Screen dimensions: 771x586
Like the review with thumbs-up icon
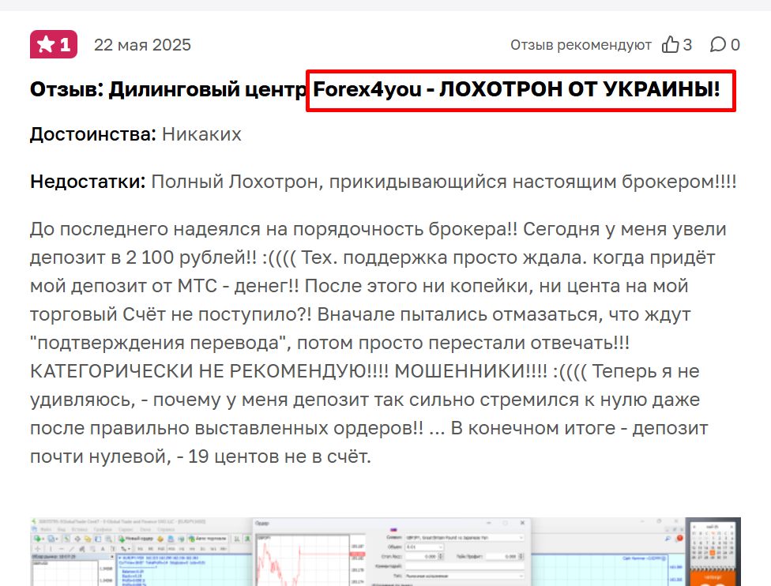pos(670,44)
